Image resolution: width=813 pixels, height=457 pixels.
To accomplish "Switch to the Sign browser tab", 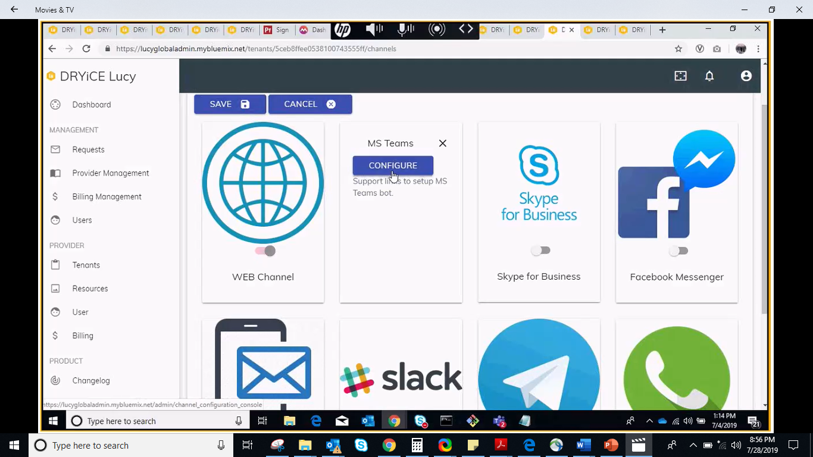I will pos(276,30).
